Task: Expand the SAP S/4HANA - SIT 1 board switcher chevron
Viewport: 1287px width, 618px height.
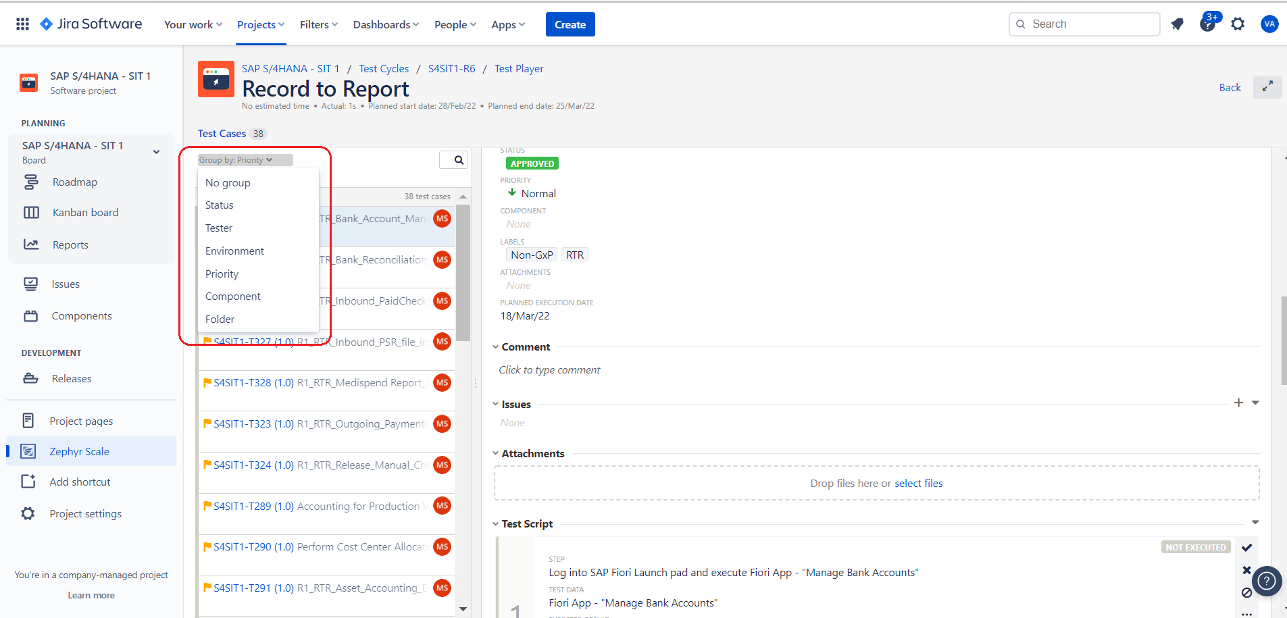Action: [x=156, y=152]
